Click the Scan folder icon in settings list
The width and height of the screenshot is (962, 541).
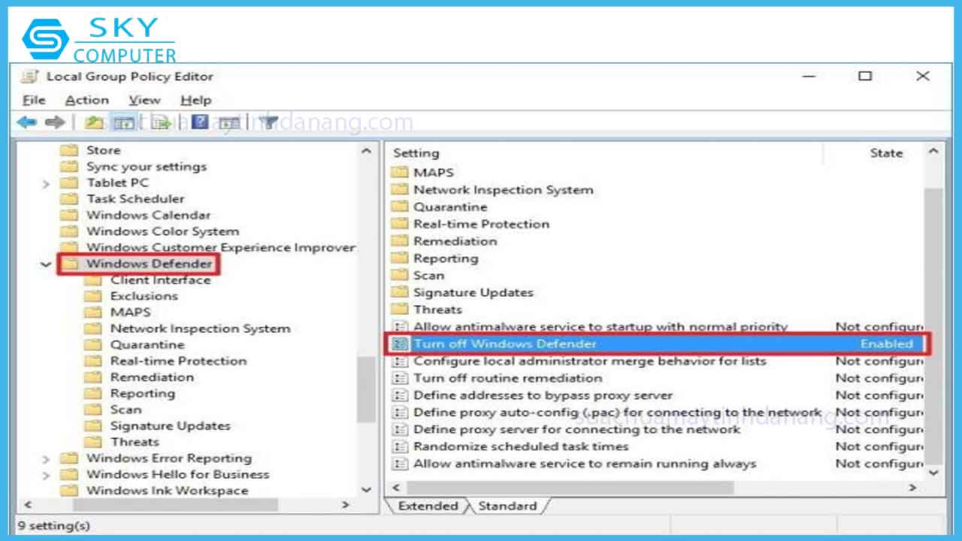pyautogui.click(x=400, y=275)
